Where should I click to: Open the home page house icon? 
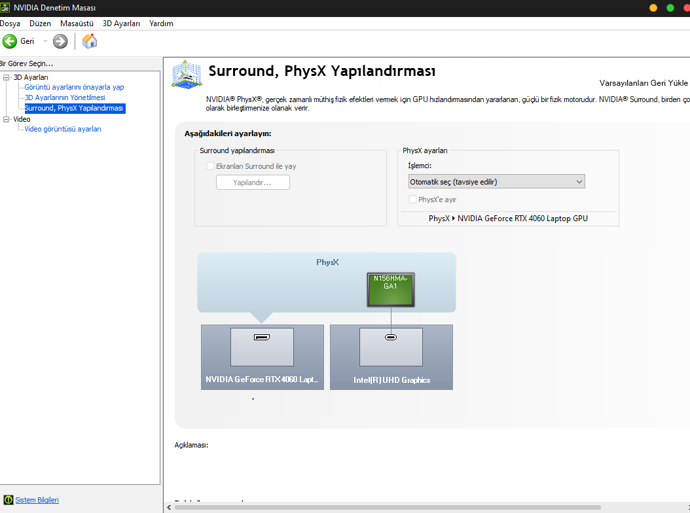point(90,41)
